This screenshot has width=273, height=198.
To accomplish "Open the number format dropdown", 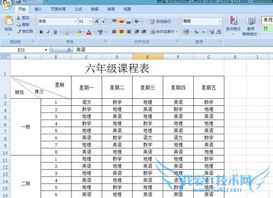I will [219, 21].
